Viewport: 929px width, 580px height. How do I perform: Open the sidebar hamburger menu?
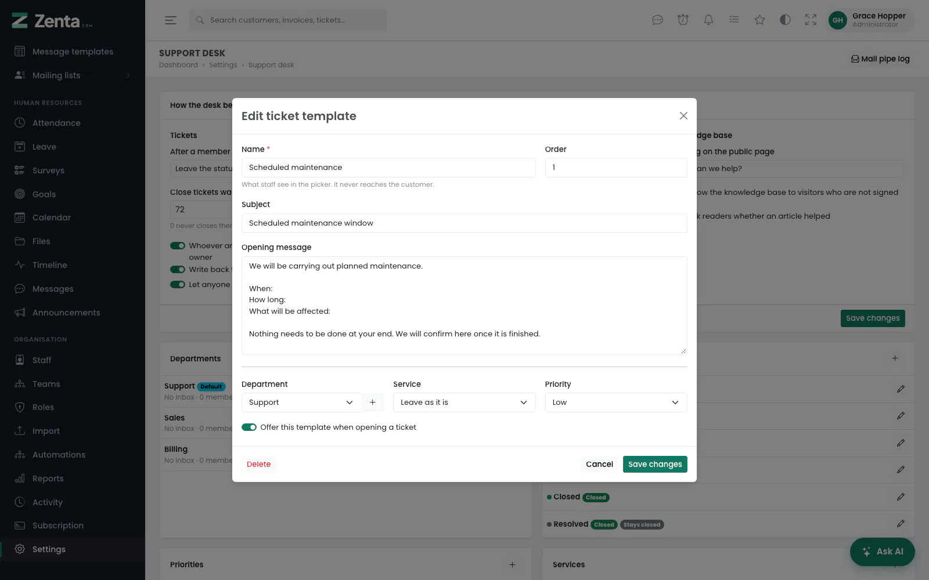(x=171, y=20)
